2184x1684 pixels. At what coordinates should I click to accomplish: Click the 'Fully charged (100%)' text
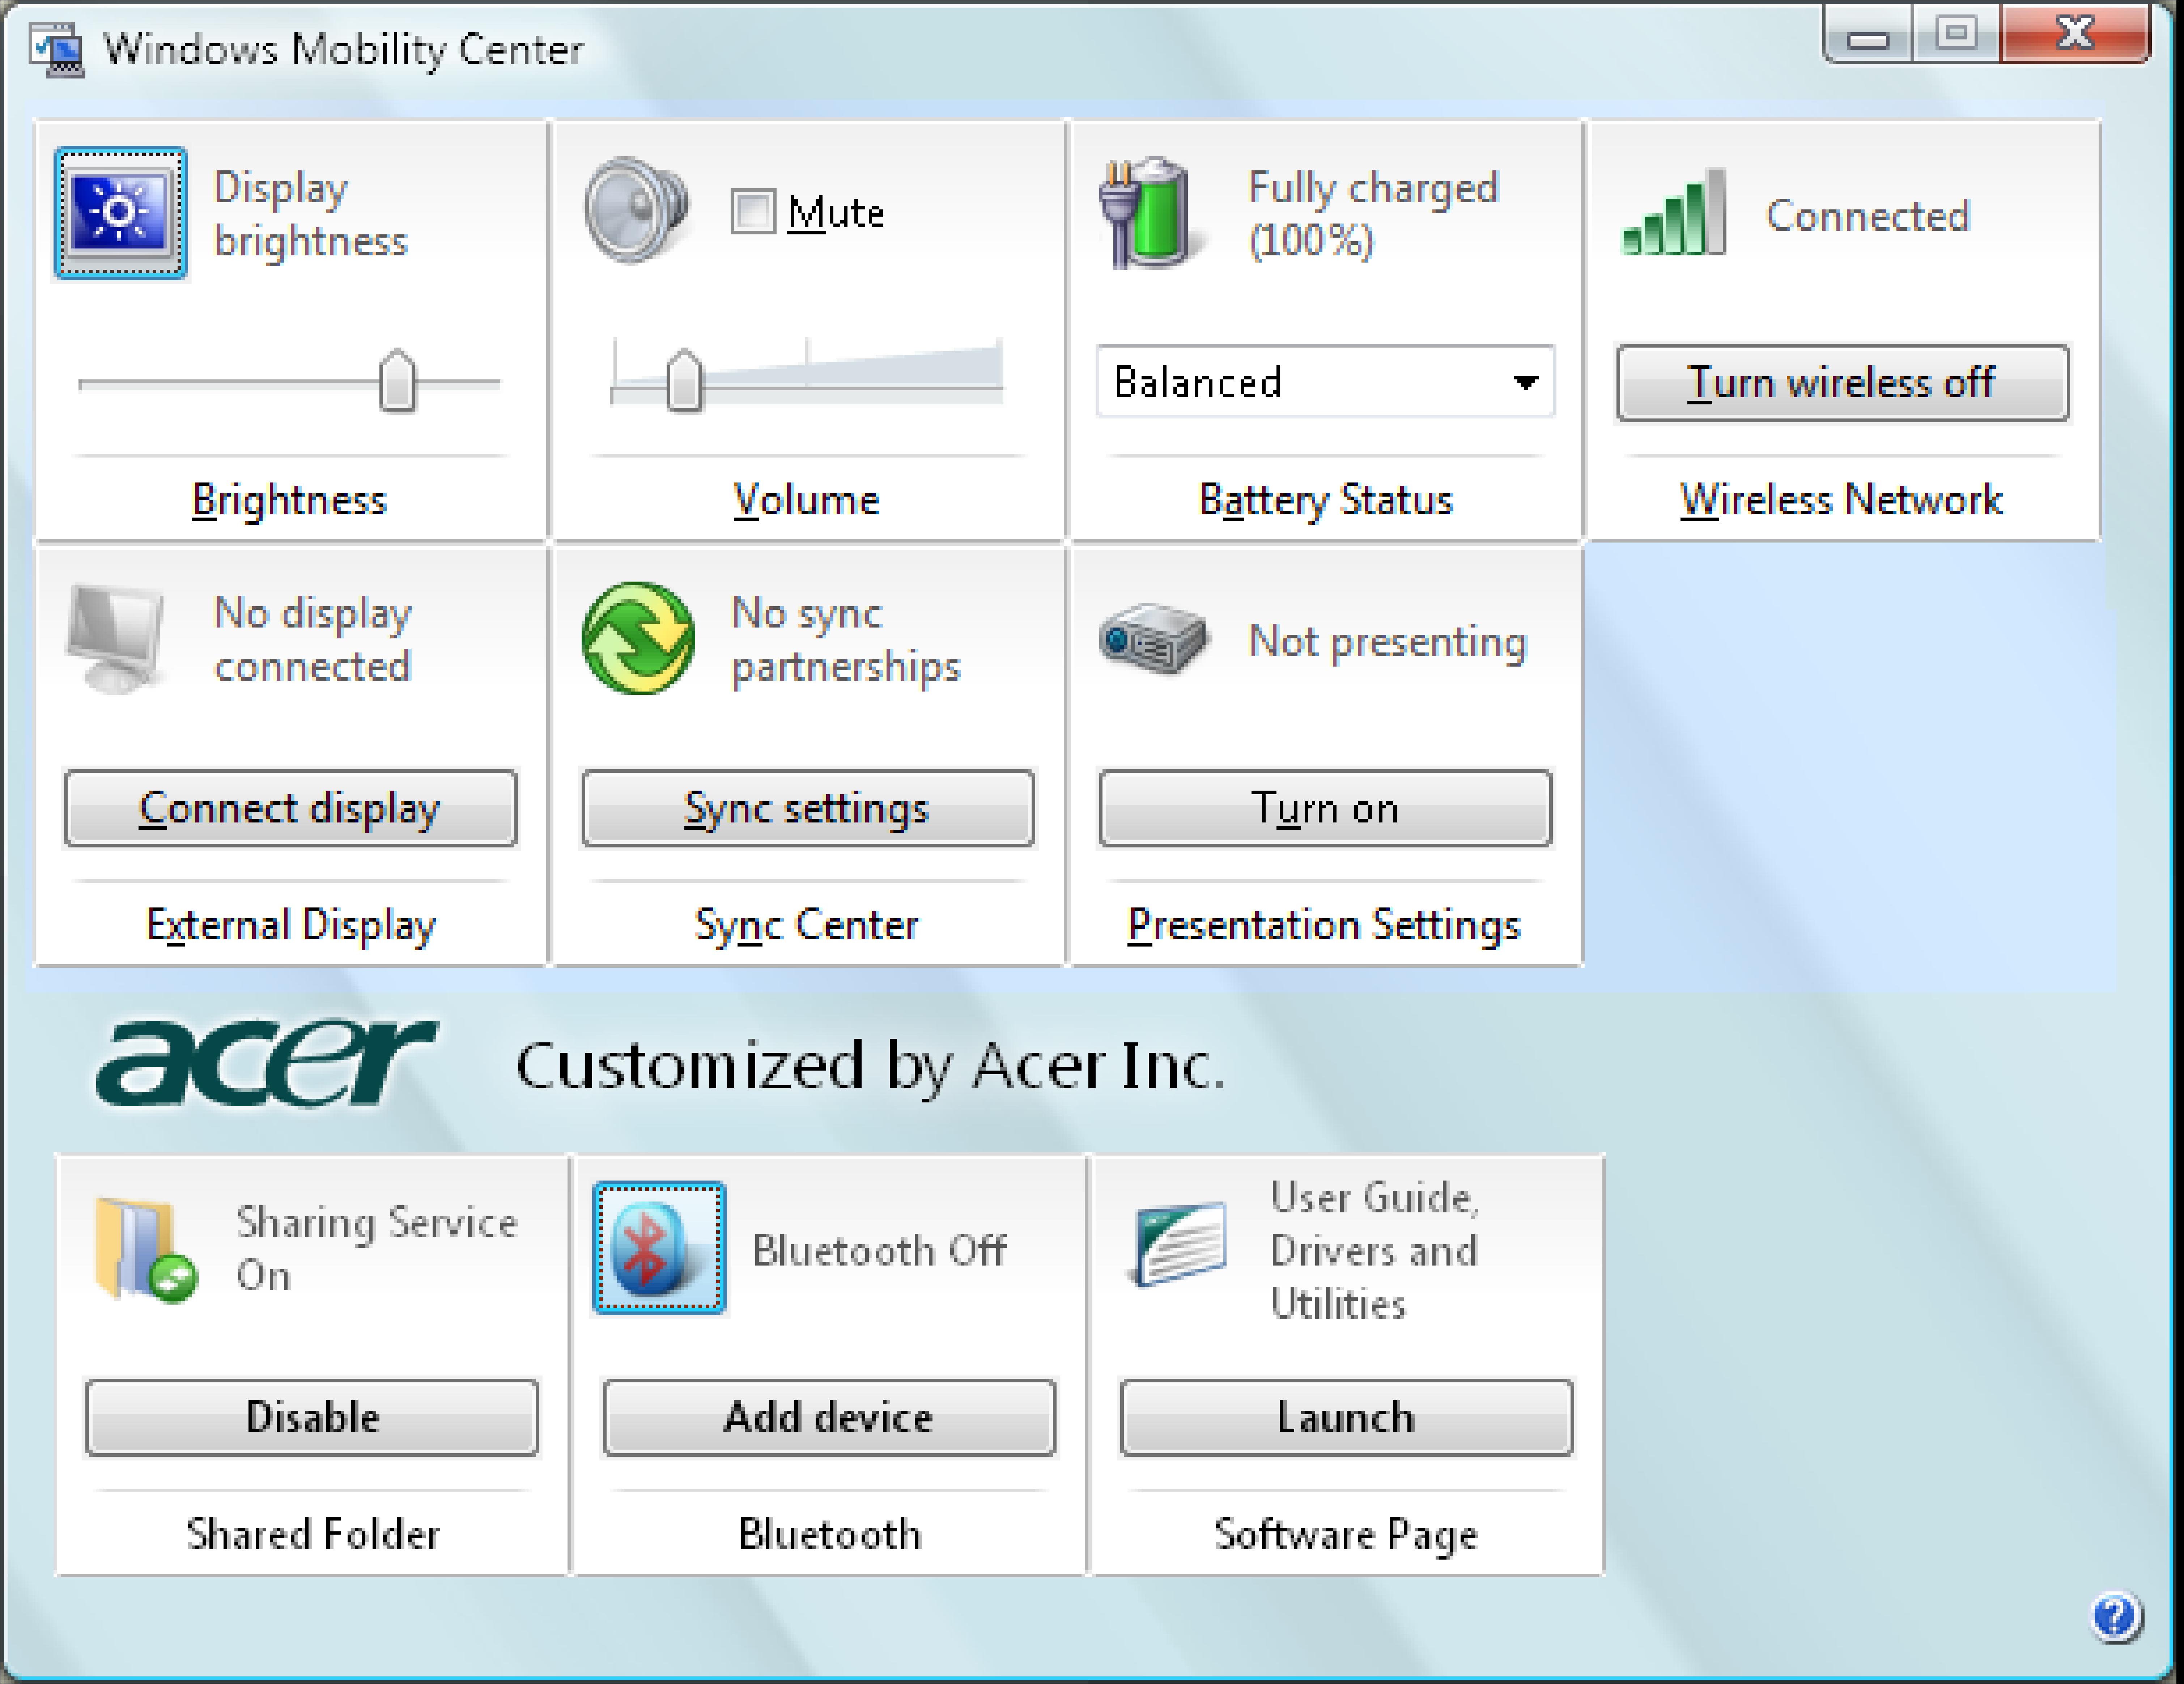1374,214
